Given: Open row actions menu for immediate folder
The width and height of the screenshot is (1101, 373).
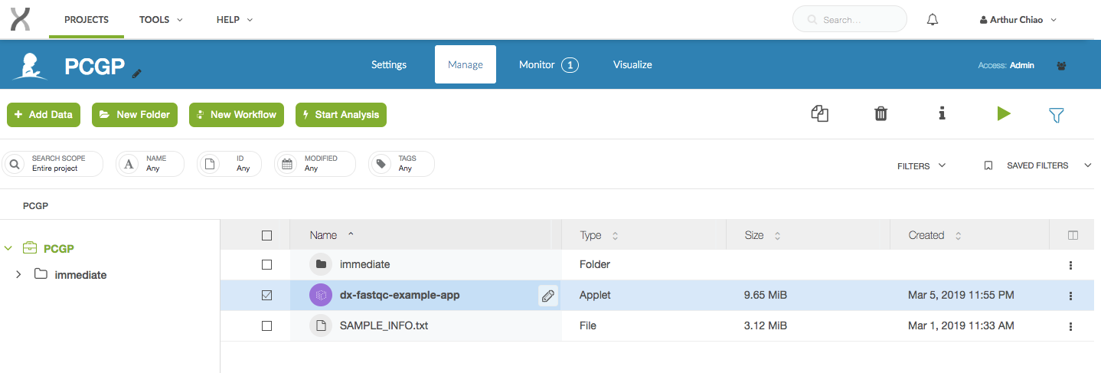Looking at the screenshot, I should [1070, 265].
